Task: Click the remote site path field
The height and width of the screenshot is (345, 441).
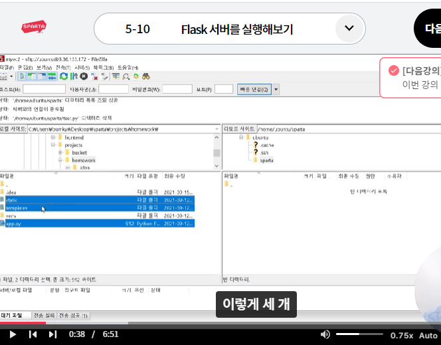Action: pyautogui.click(x=349, y=129)
